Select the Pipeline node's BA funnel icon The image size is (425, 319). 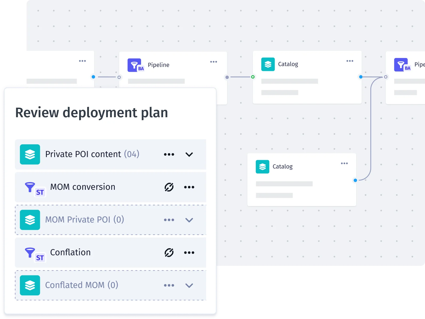135,65
